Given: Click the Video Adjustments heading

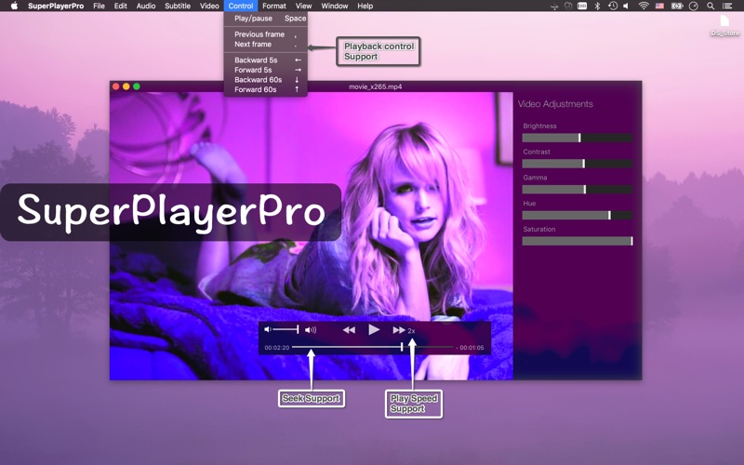Looking at the screenshot, I should (555, 104).
